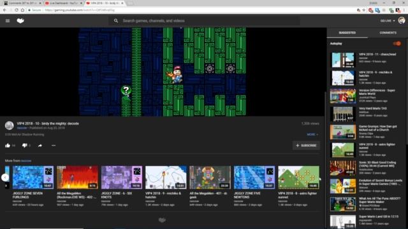This screenshot has height=229, width=408.
Task: Click the YouTube Gaming heart logo
Action: (x=20, y=21)
